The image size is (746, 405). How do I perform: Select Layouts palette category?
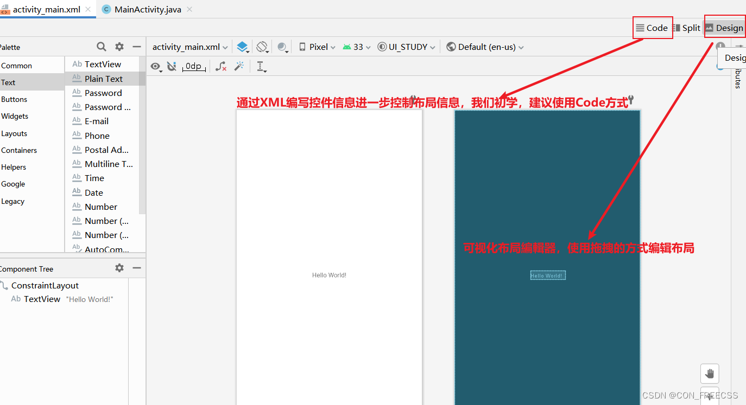[32, 133]
